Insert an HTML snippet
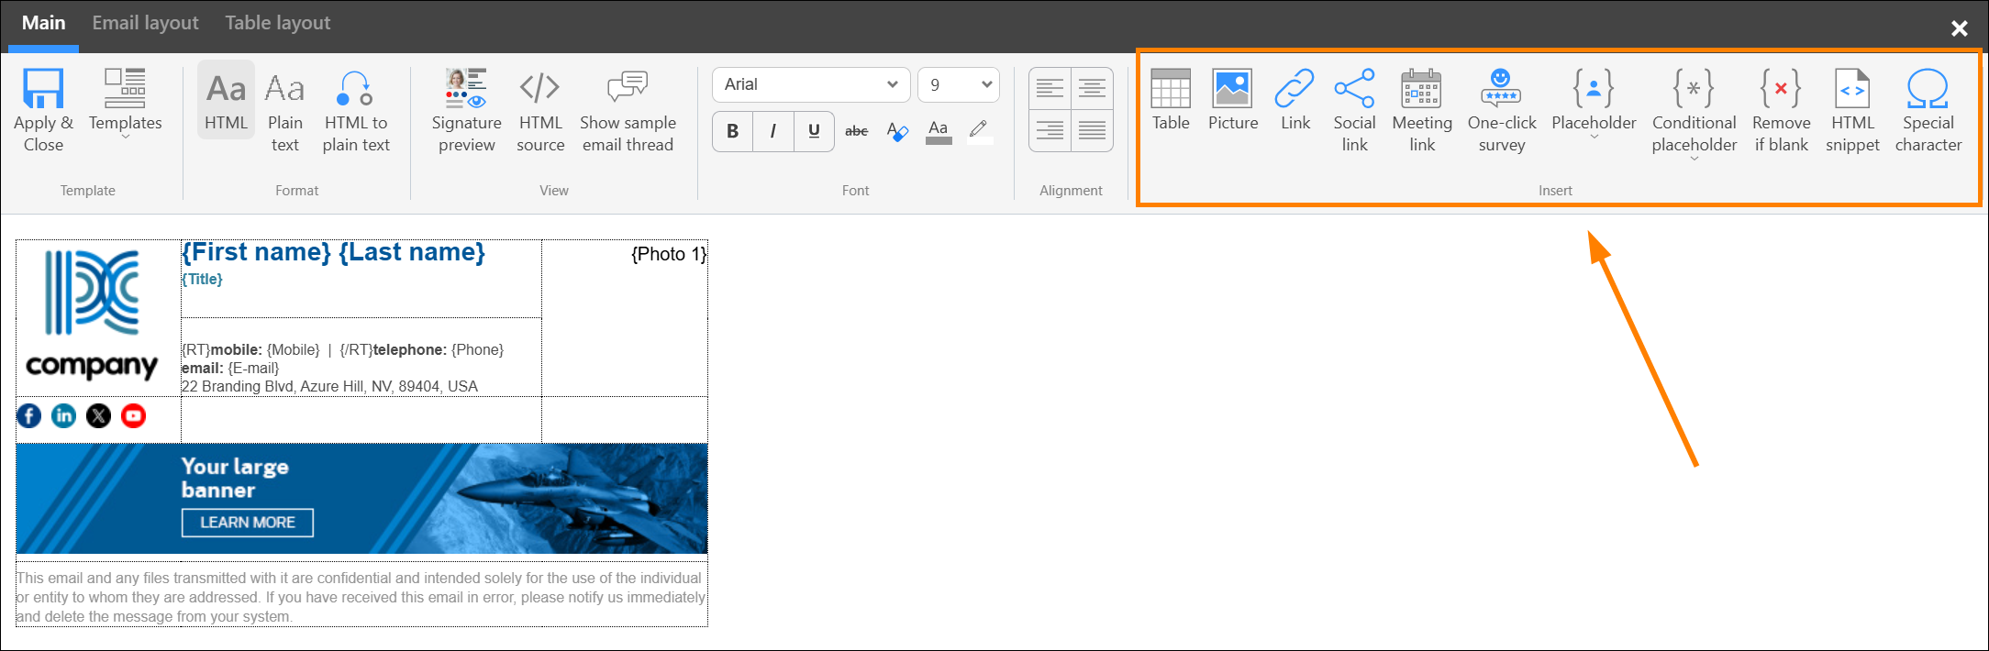 click(x=1852, y=111)
